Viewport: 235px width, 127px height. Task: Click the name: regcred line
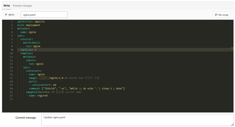[38, 95]
